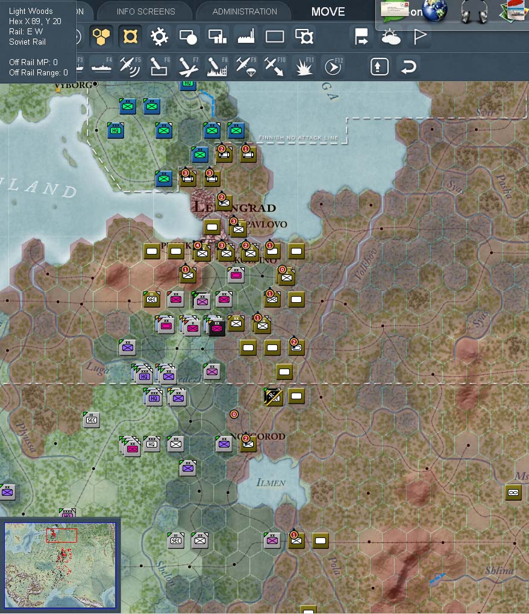
Task: Click the overview minimap
Action: (60, 565)
